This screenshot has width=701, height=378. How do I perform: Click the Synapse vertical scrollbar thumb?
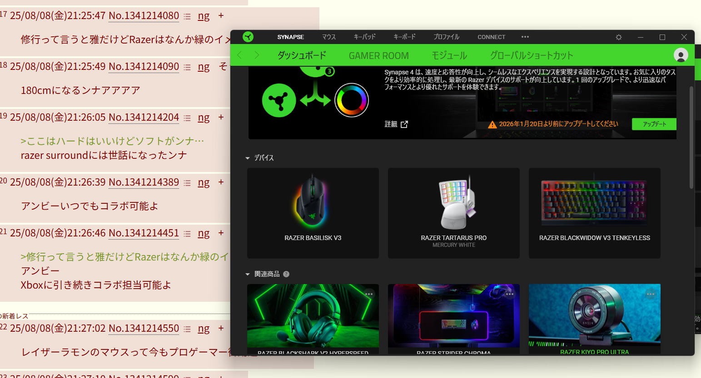click(x=691, y=137)
